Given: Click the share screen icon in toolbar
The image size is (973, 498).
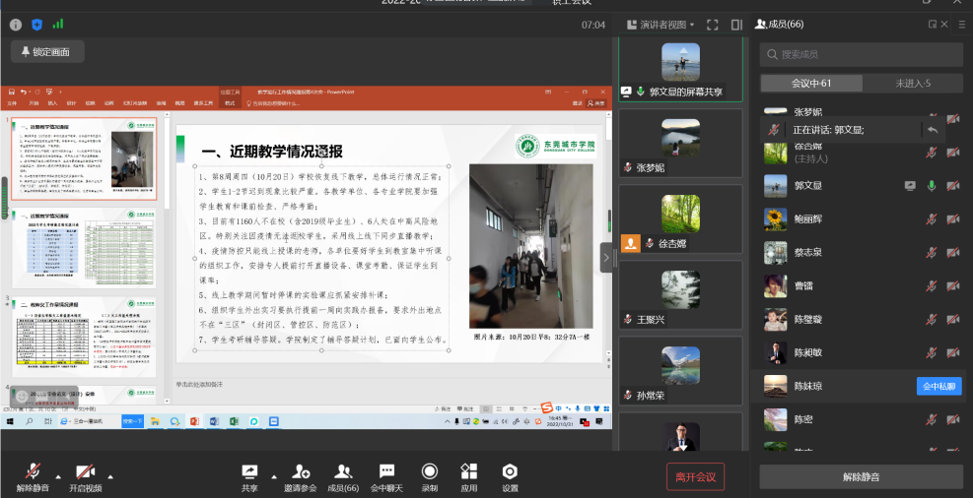Looking at the screenshot, I should (x=249, y=472).
